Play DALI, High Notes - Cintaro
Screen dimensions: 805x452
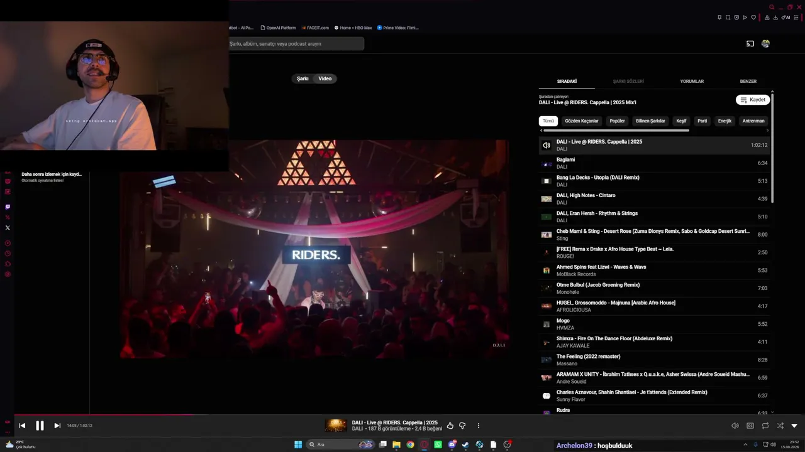(655, 199)
